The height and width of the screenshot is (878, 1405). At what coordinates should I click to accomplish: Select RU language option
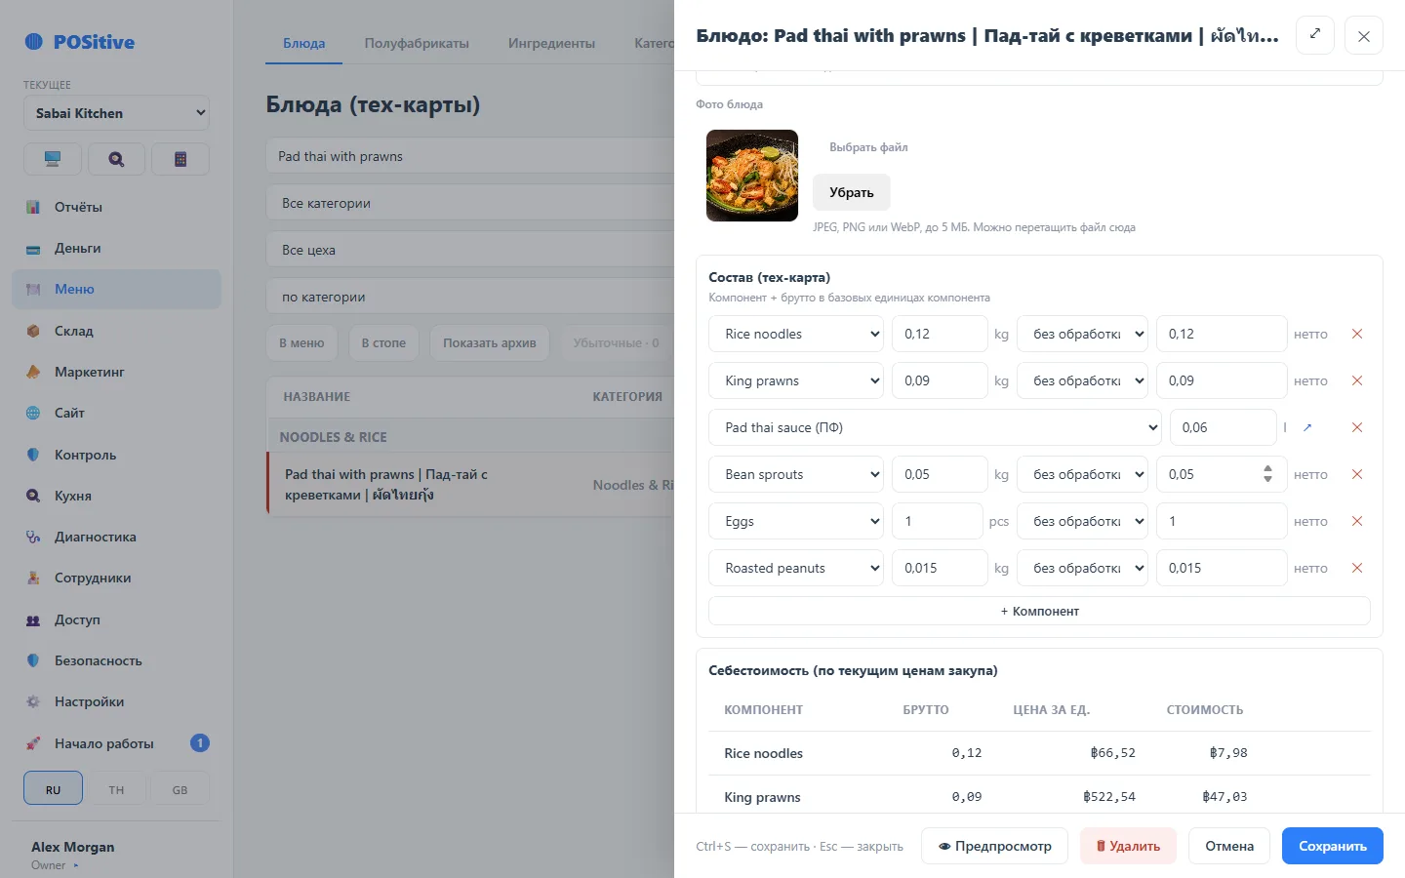(x=53, y=789)
